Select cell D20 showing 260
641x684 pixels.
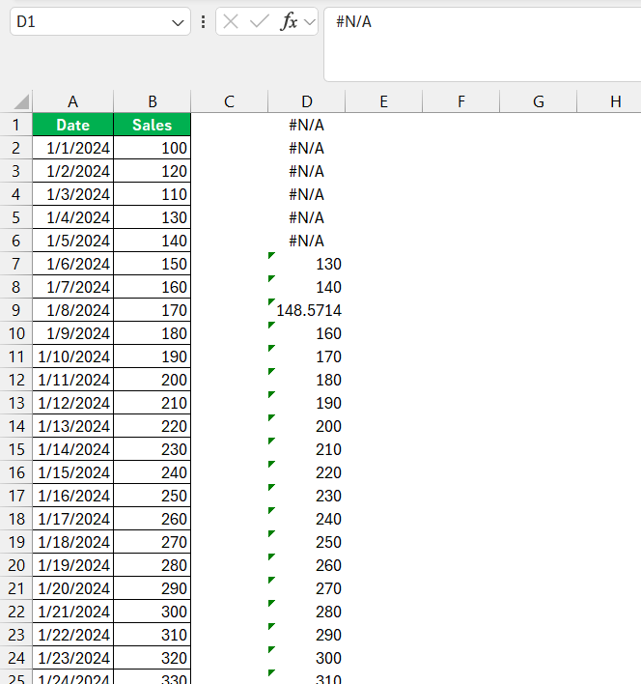click(x=306, y=565)
